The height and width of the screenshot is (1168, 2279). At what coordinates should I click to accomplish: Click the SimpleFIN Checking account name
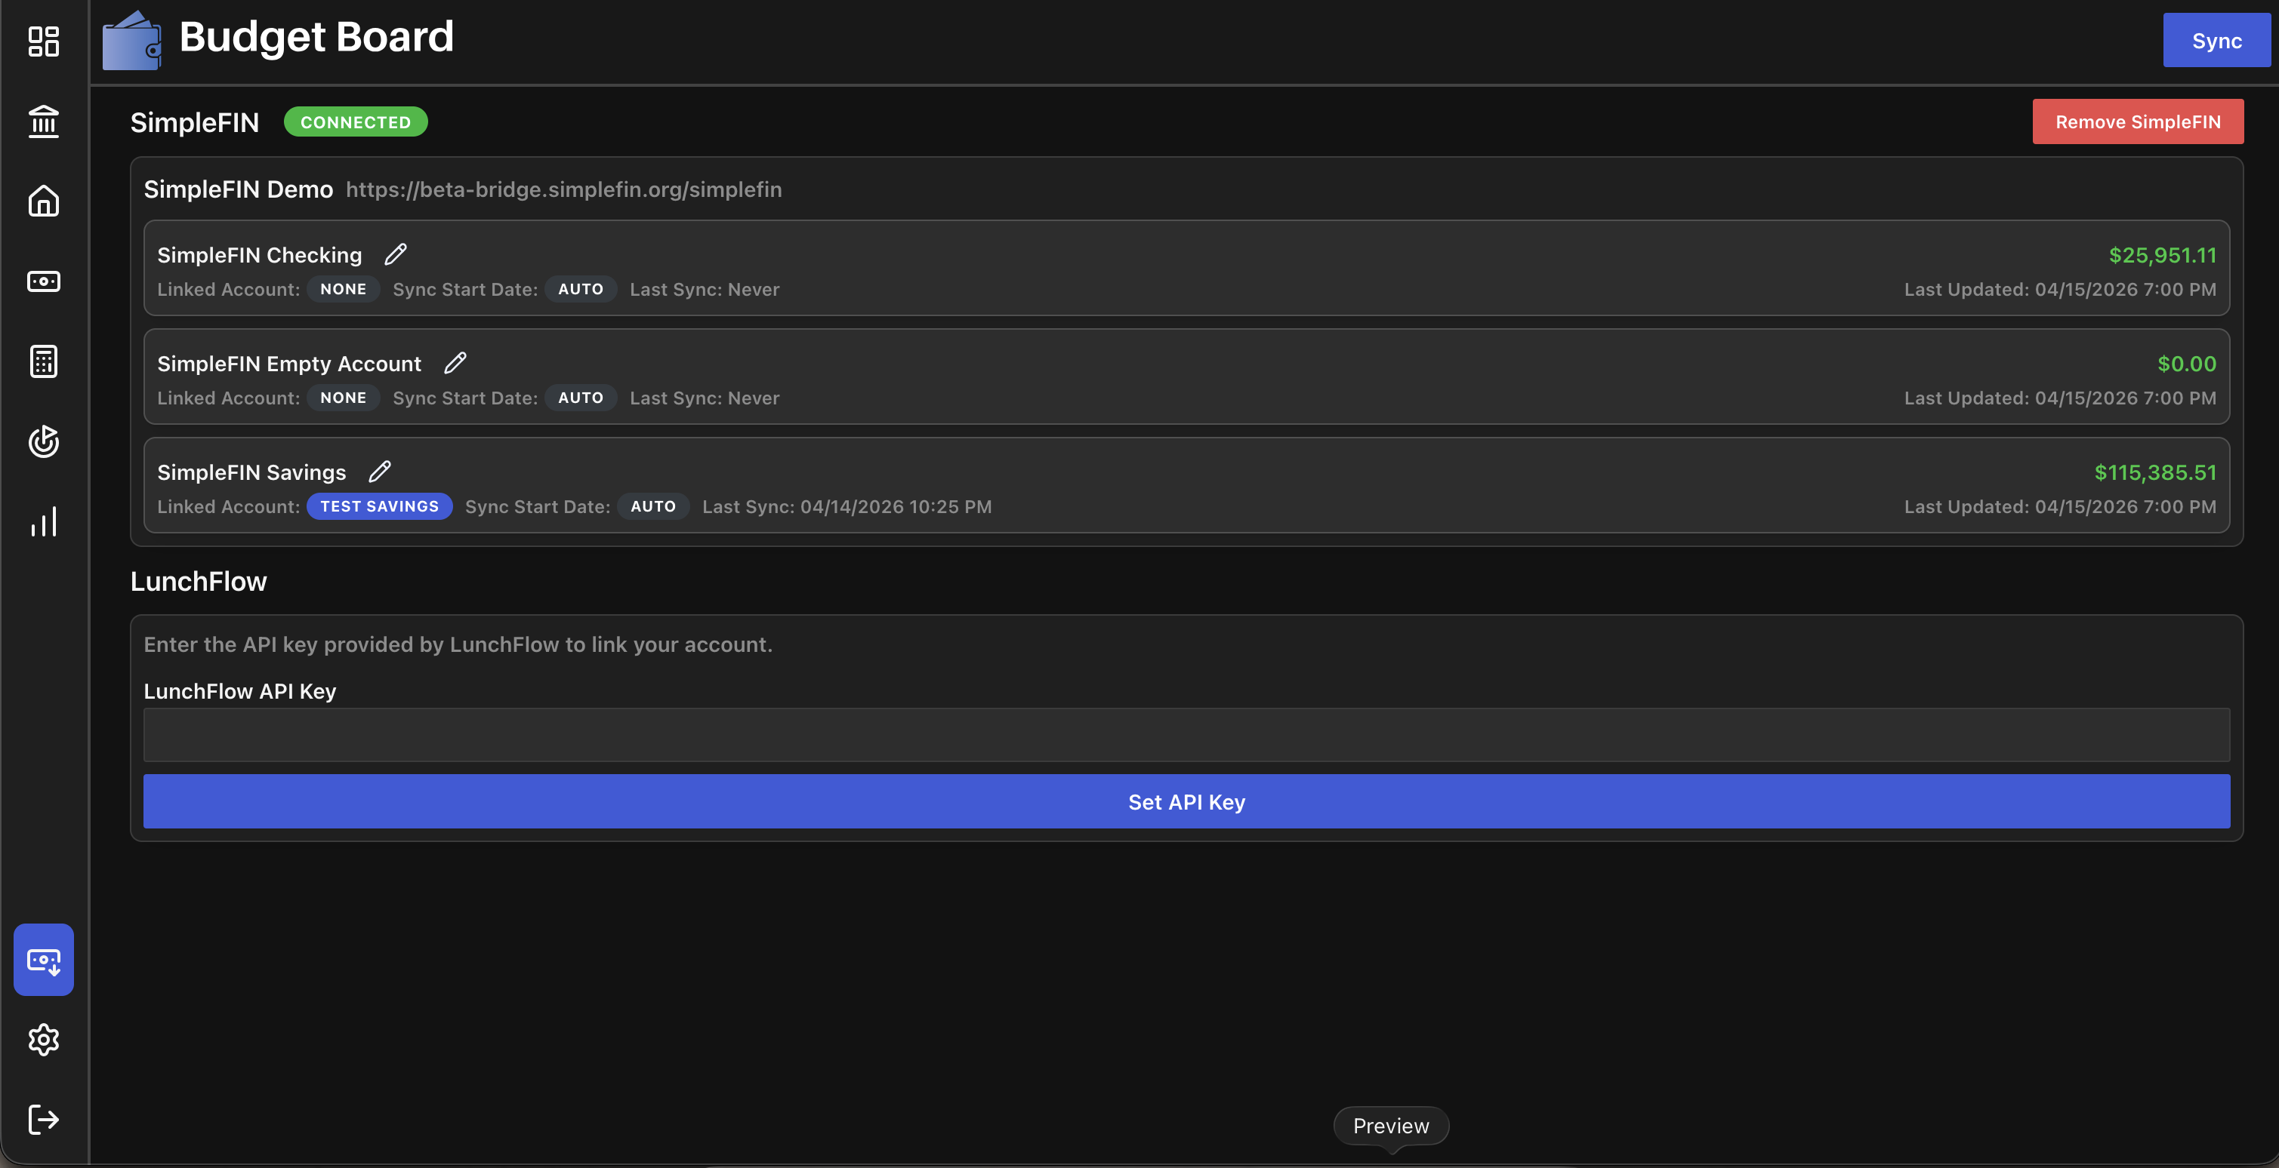[x=259, y=254]
